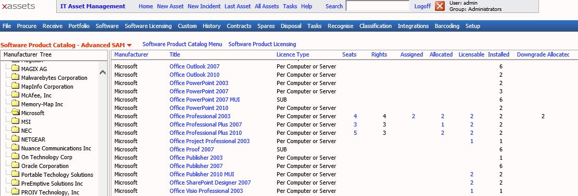
Task: Open Office PowerPoint 2007 MUI title
Action: click(x=204, y=100)
